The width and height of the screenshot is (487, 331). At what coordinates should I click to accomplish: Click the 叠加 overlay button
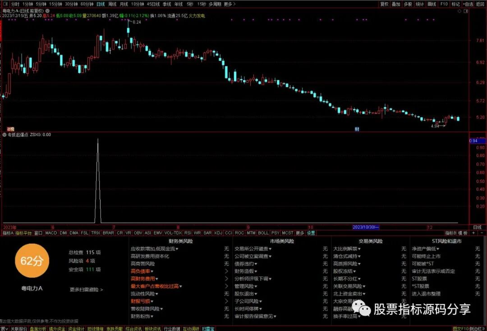(x=396, y=4)
